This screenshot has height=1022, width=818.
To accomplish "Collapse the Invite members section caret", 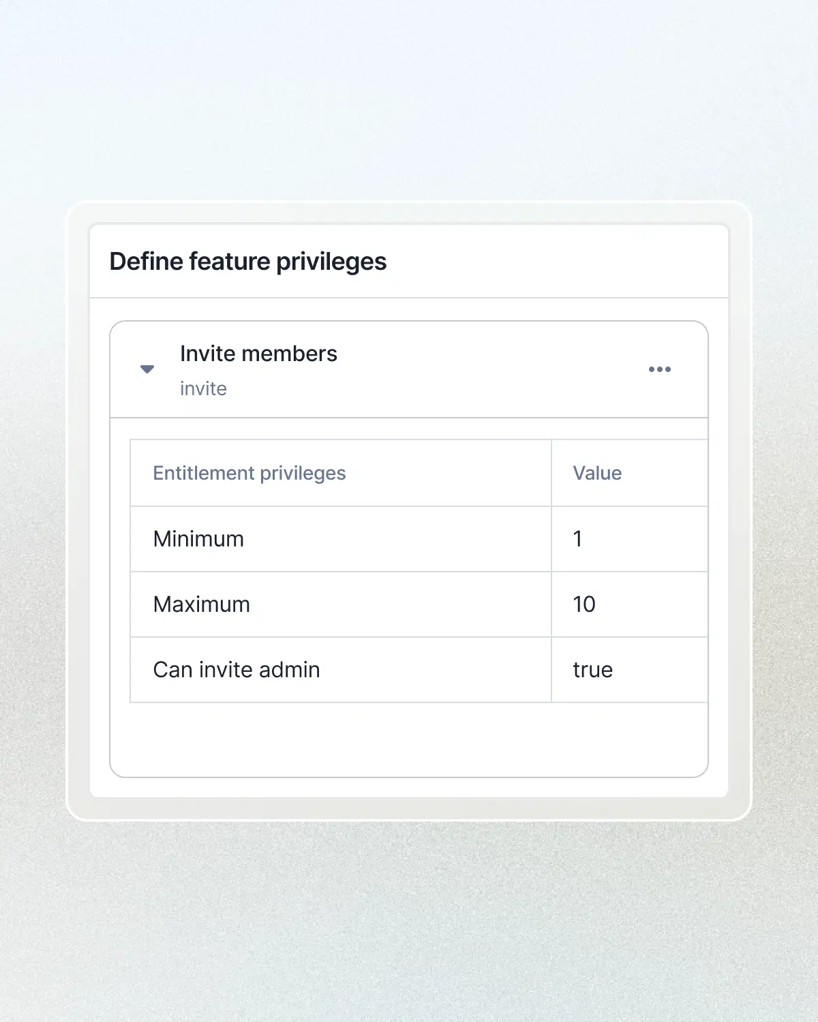I will (147, 369).
